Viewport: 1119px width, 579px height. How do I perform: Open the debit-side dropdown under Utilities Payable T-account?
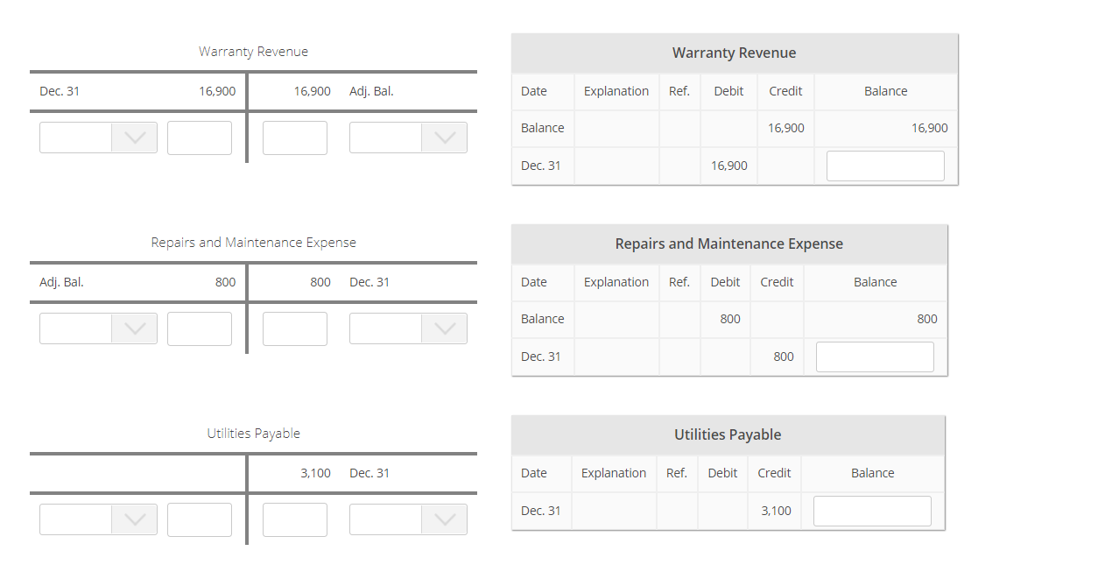tap(97, 519)
